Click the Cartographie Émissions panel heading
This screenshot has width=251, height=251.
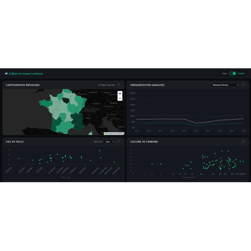pyautogui.click(x=23, y=85)
